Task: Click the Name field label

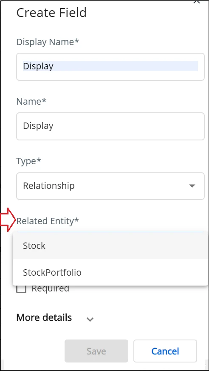Action: 31,102
